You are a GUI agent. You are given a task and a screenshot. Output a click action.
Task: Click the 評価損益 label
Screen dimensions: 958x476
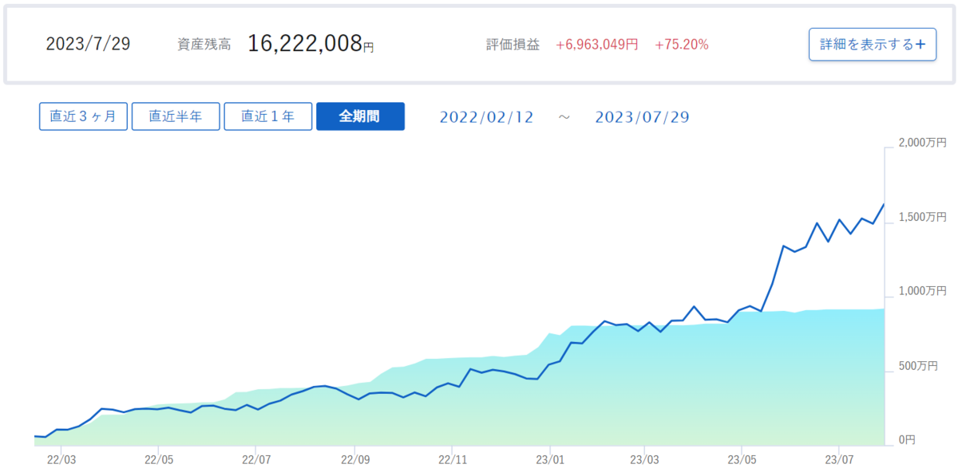[513, 45]
